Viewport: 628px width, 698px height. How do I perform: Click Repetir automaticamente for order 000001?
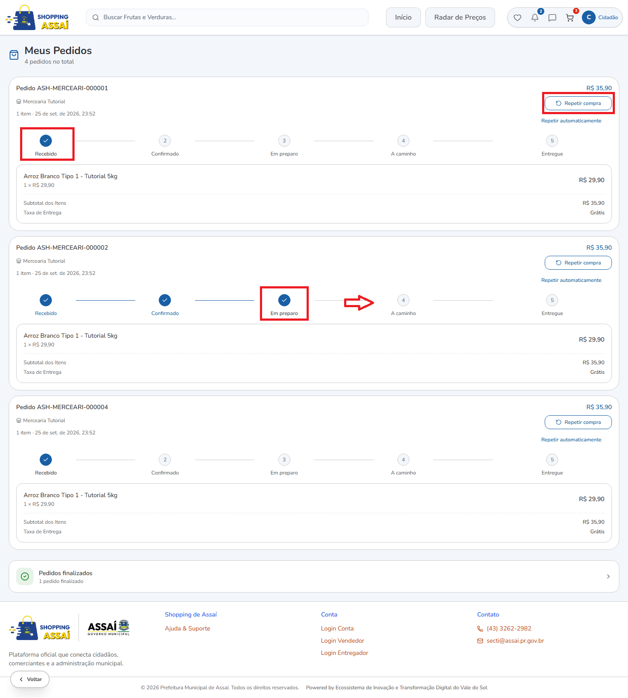coord(571,121)
